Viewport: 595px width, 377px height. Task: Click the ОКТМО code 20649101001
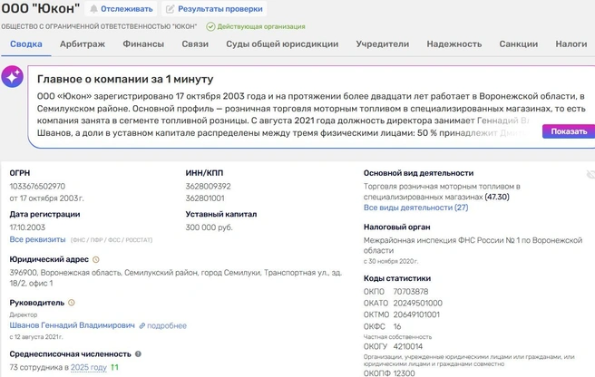coord(416,314)
